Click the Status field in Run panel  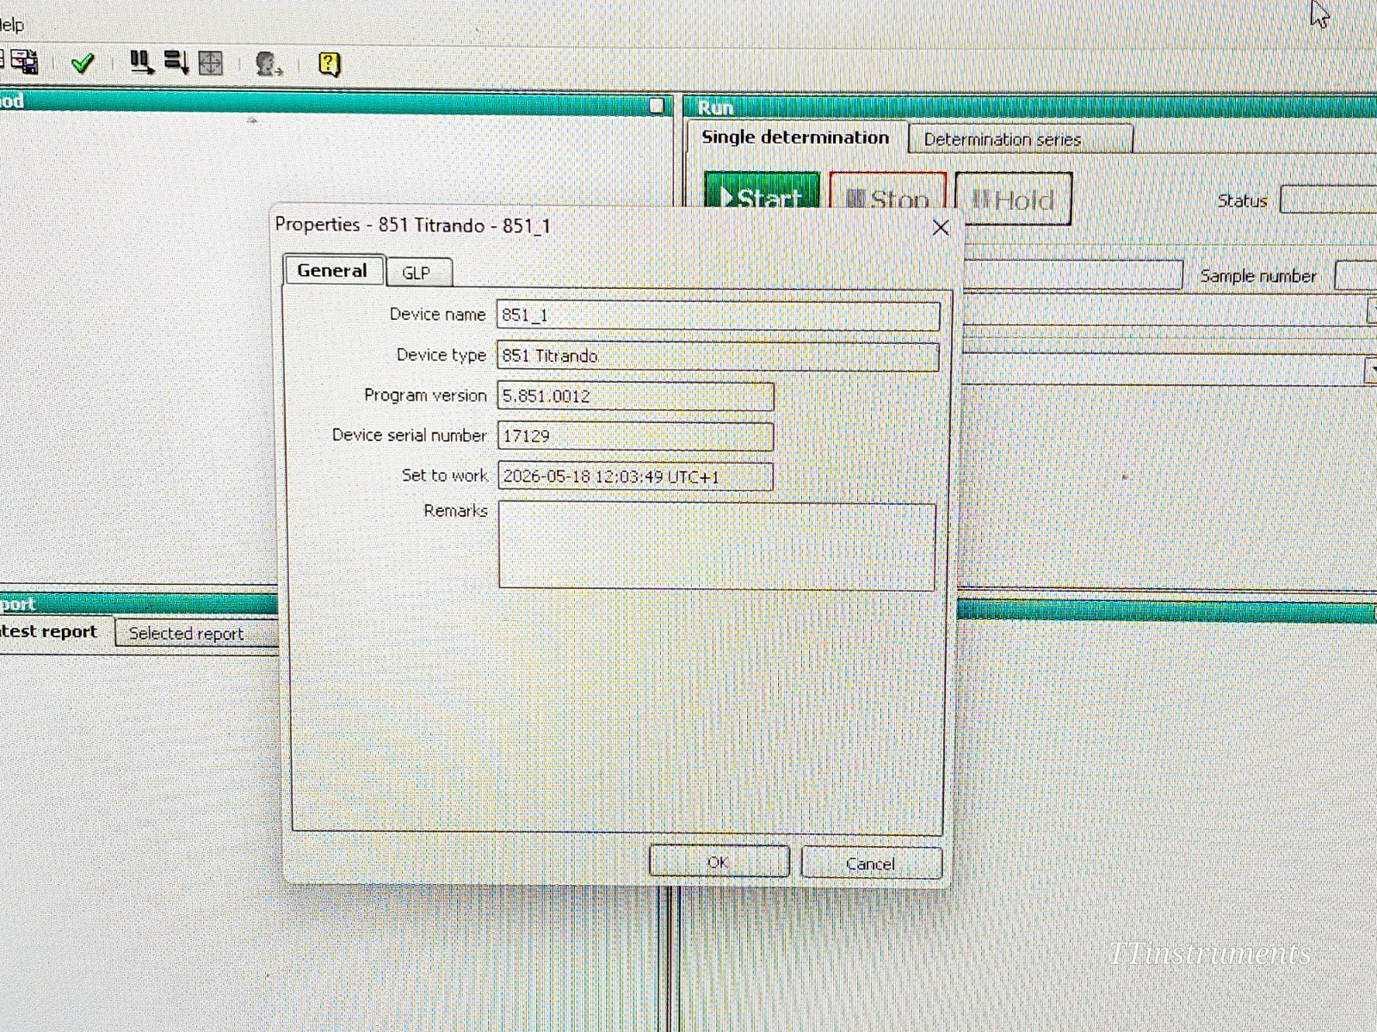pyautogui.click(x=1329, y=200)
